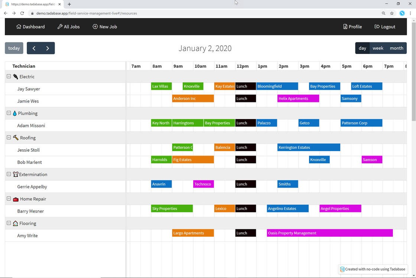Switch to the week view
The height and width of the screenshot is (278, 416).
pos(378,48)
